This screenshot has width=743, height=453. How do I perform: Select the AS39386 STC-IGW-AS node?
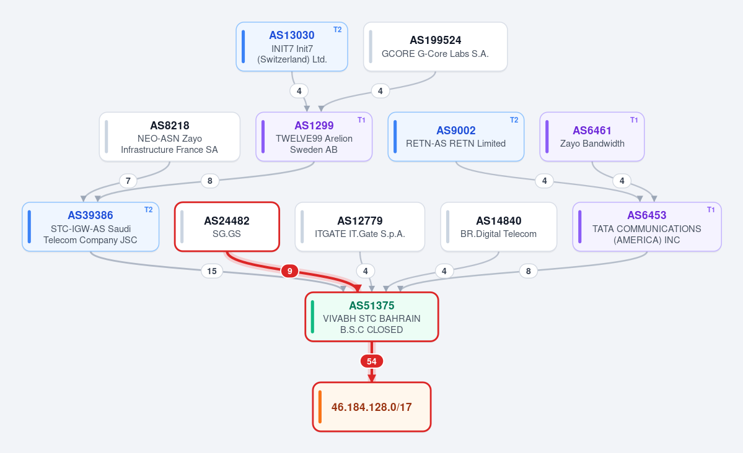coord(90,226)
